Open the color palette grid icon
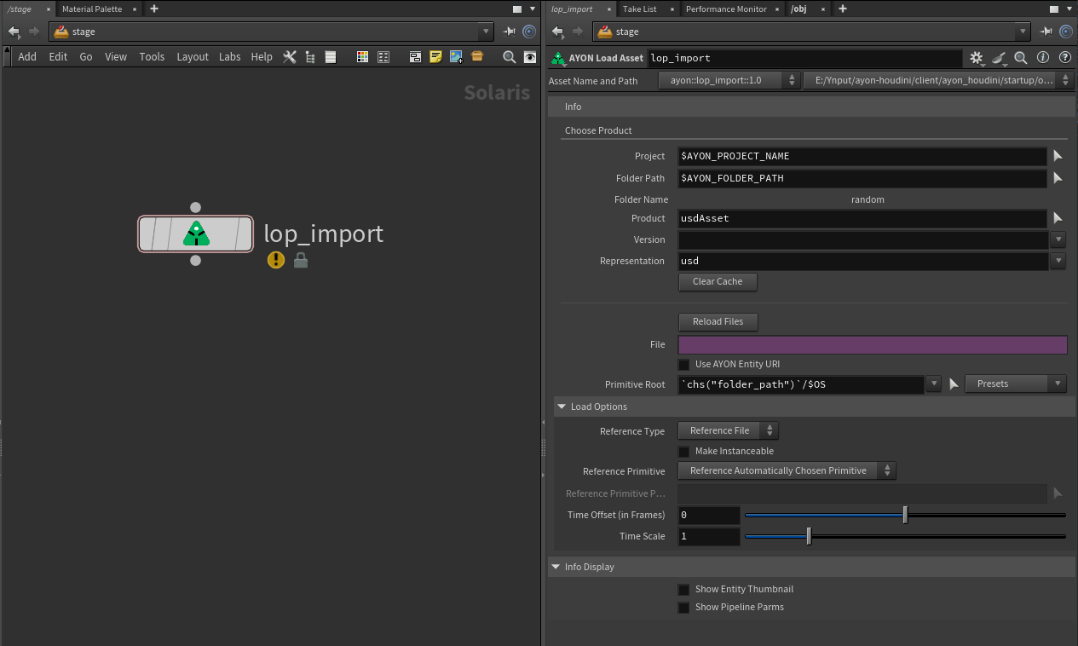Image resolution: width=1078 pixels, height=646 pixels. pyautogui.click(x=362, y=57)
